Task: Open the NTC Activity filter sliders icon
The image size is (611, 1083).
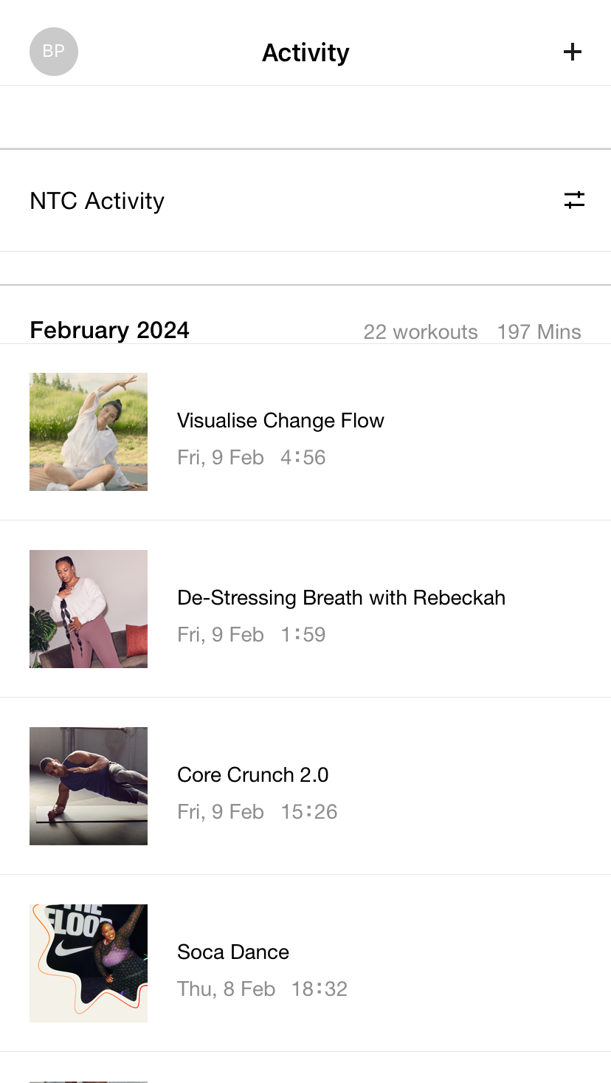Action: (574, 200)
